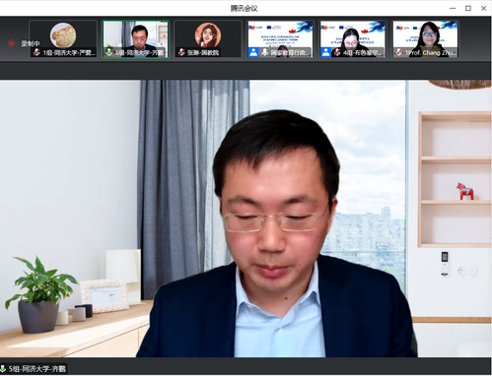Viewport: 492px width, 376px height.
Task: Click green mic icon on 5组 thumbnail
Action: click(x=108, y=52)
